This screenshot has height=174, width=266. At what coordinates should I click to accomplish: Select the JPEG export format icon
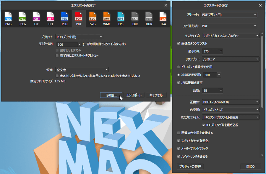22,19
